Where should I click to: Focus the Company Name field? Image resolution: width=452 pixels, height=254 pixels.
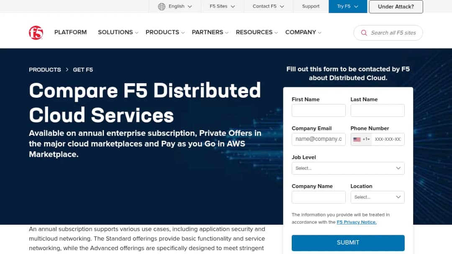[x=318, y=197]
